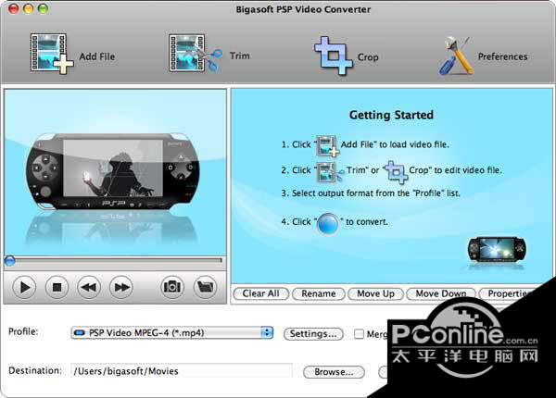Open the Profile format dropdown
The width and height of the screenshot is (556, 398).
point(172,332)
